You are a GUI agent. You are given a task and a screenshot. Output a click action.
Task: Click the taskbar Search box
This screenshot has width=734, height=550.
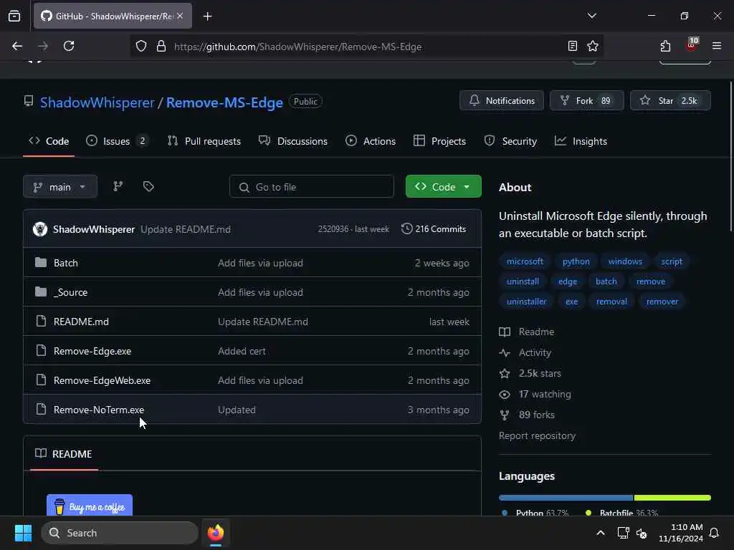click(x=120, y=533)
